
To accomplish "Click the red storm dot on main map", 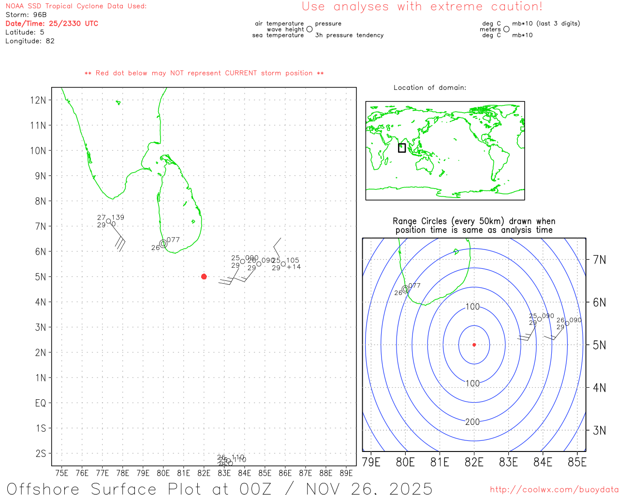I will point(204,277).
